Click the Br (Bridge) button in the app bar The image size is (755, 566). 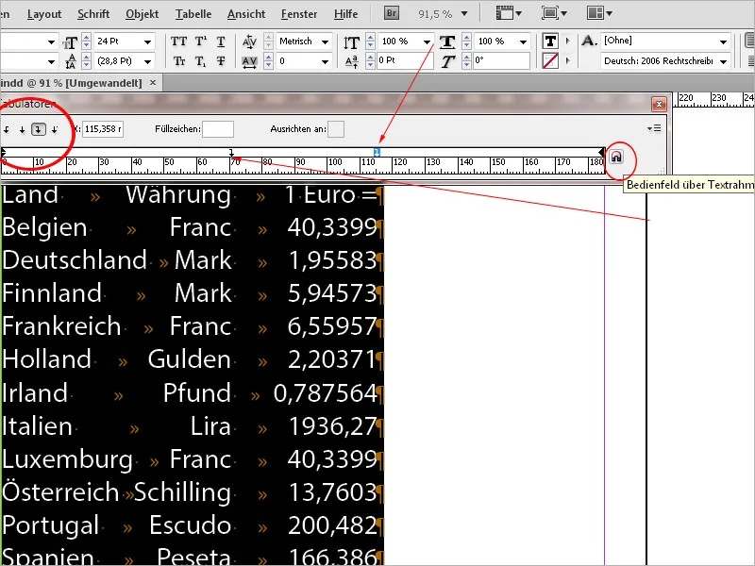(390, 13)
